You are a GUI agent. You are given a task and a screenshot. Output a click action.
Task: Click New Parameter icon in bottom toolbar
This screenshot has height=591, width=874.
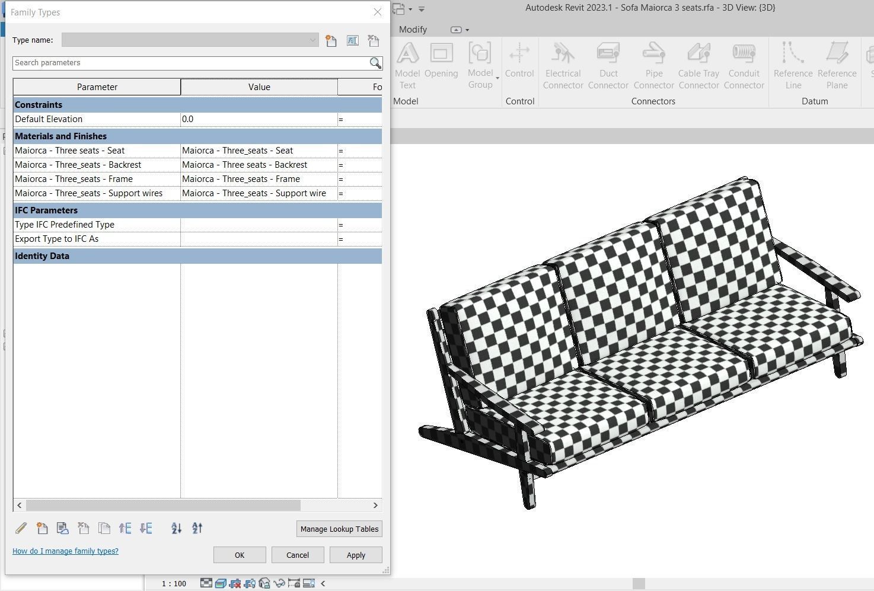[42, 528]
